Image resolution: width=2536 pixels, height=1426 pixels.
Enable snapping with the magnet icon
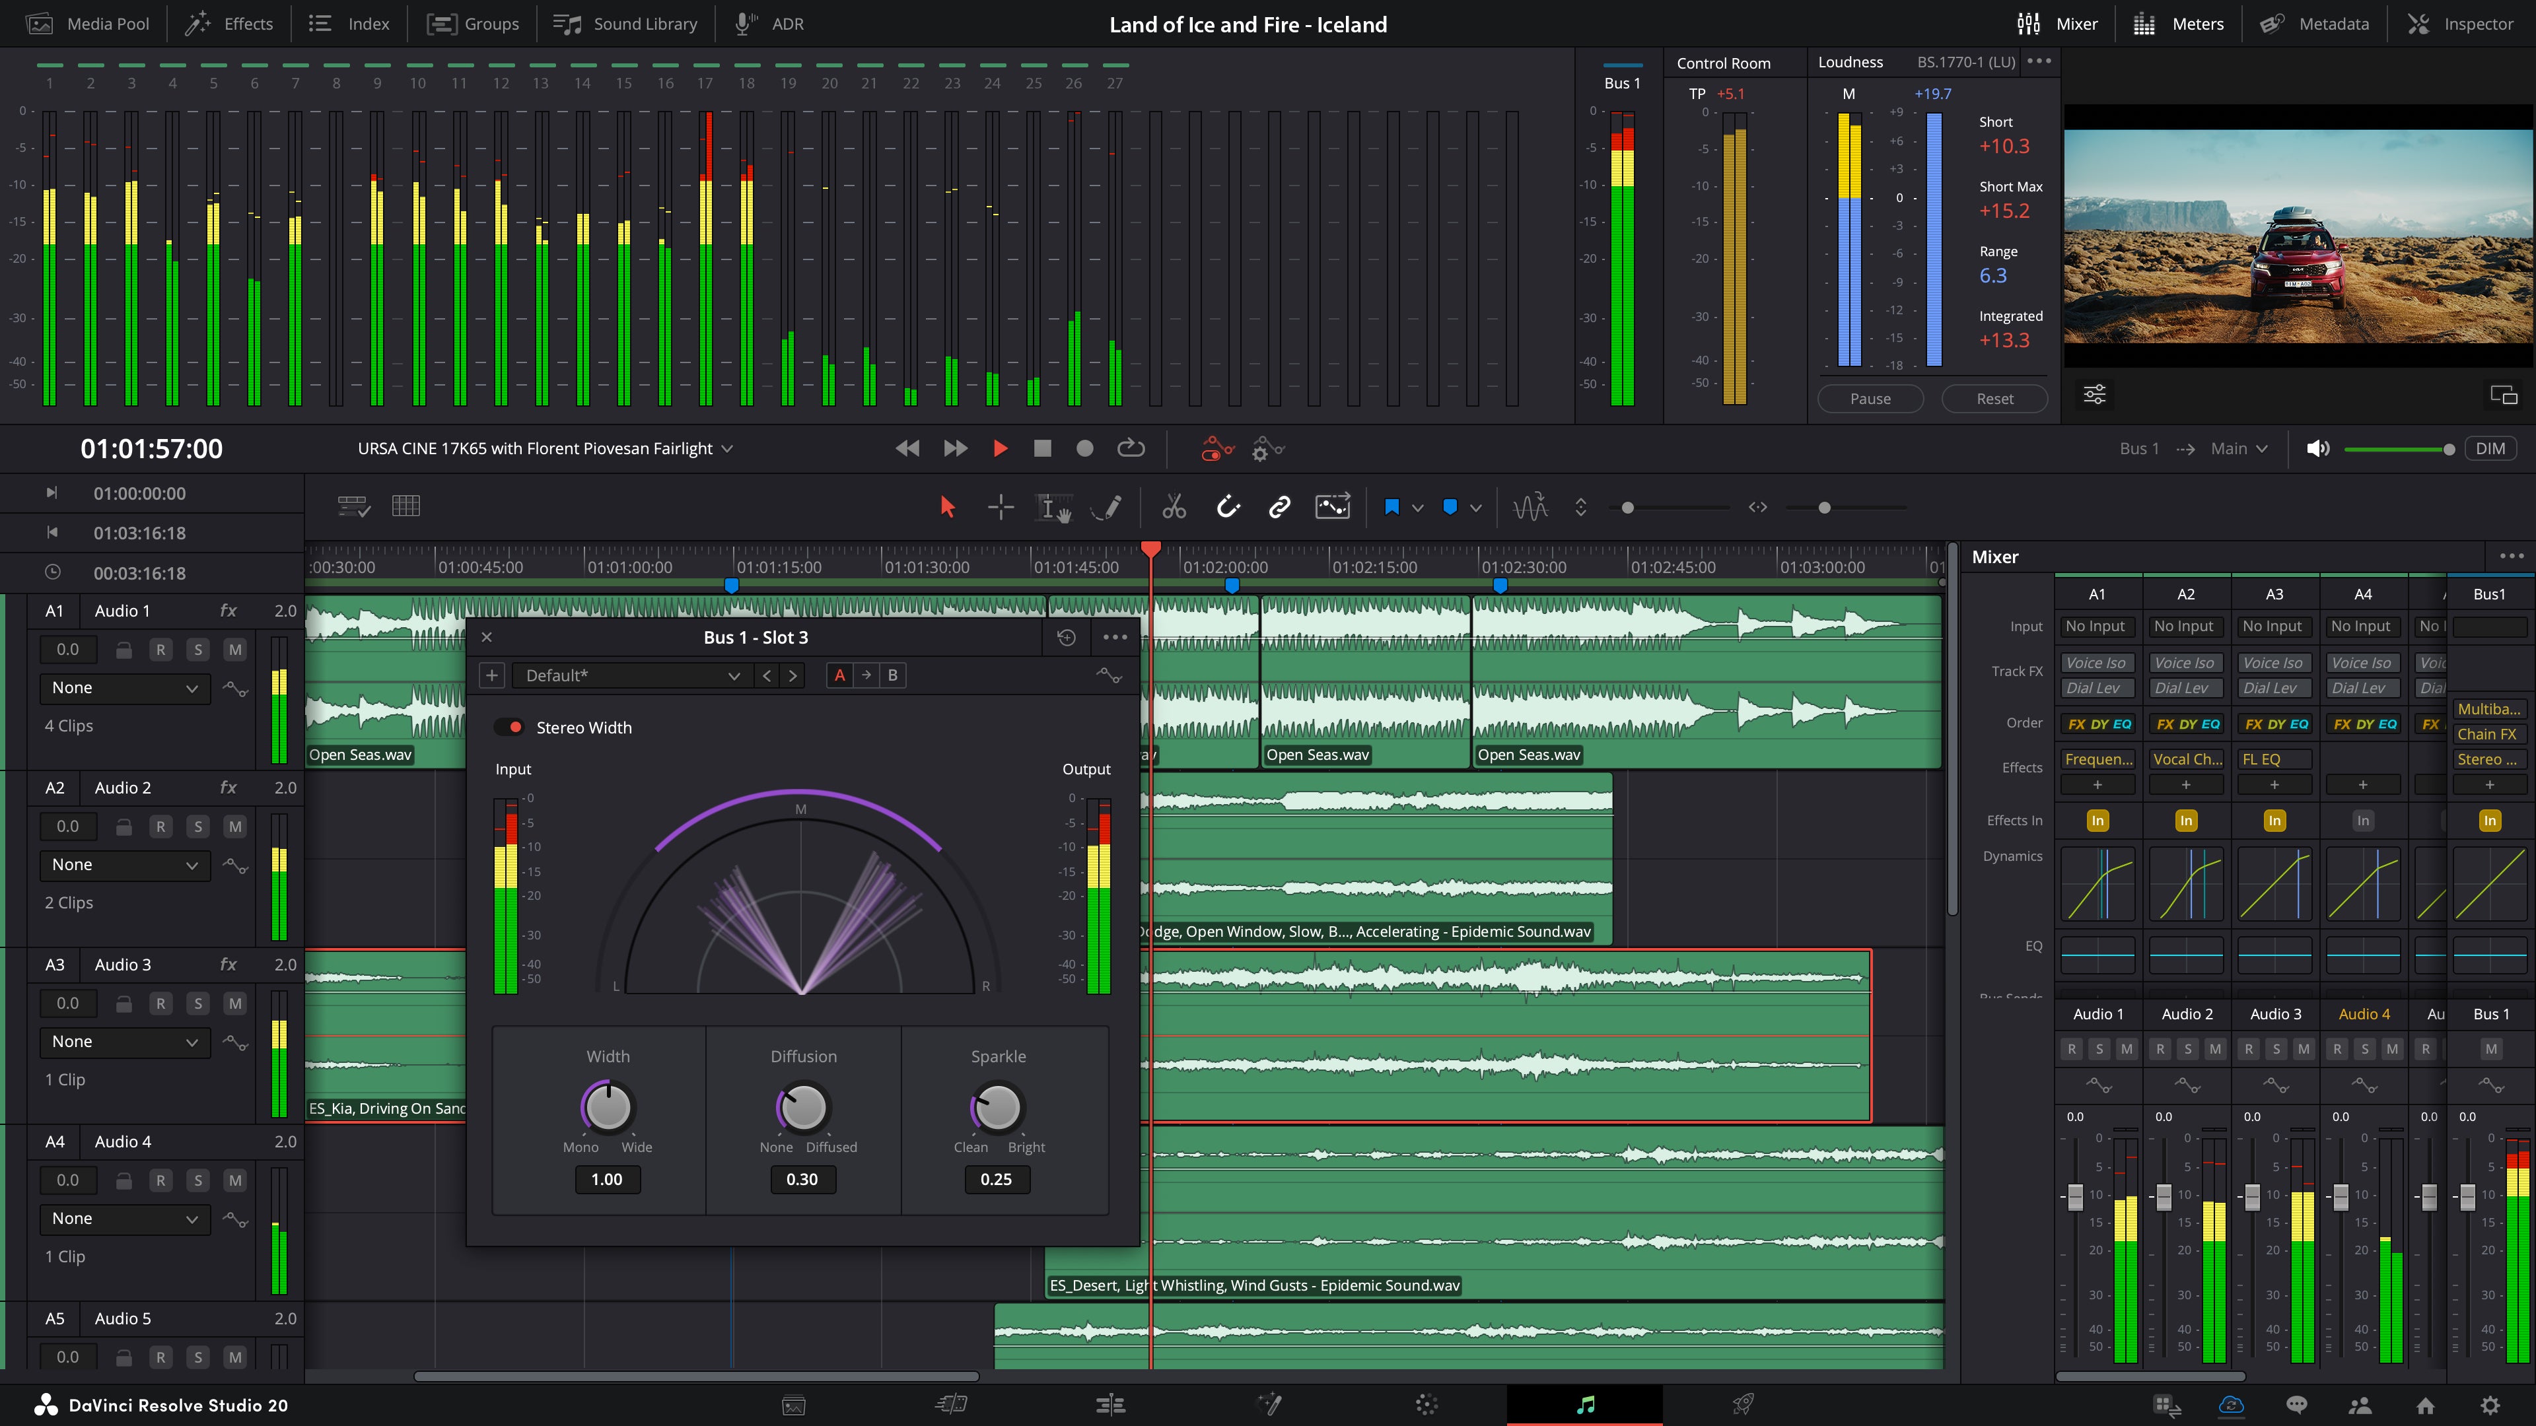point(1228,507)
